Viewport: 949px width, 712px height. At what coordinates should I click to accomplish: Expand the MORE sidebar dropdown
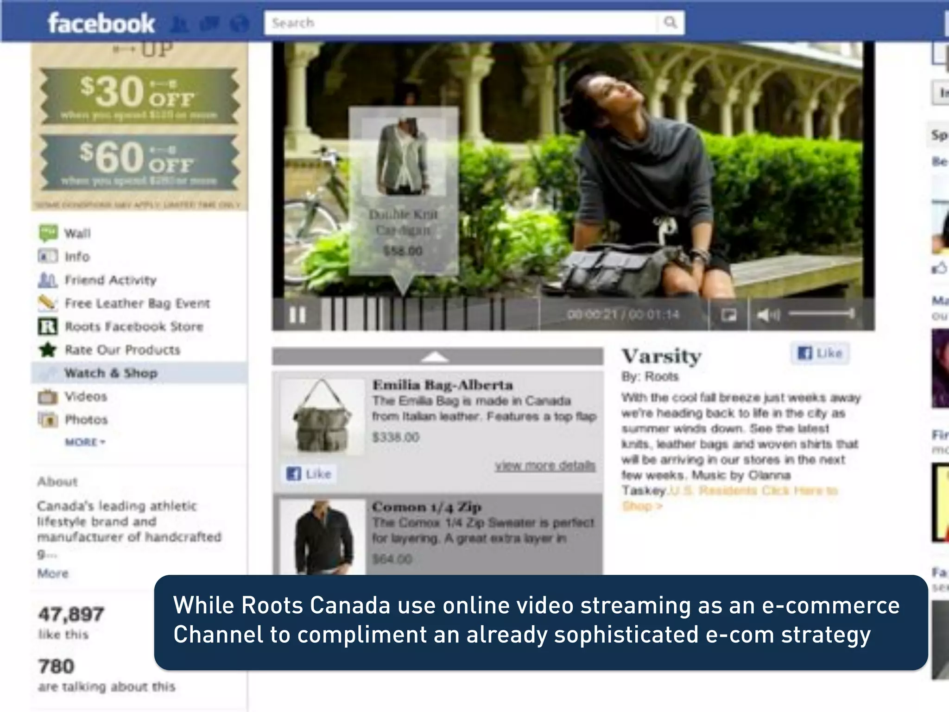click(x=85, y=442)
